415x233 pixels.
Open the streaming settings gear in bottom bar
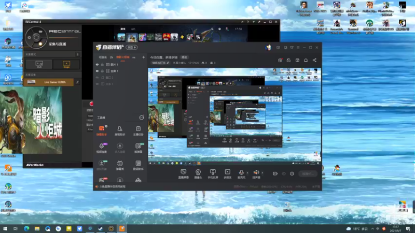pyautogui.click(x=292, y=173)
